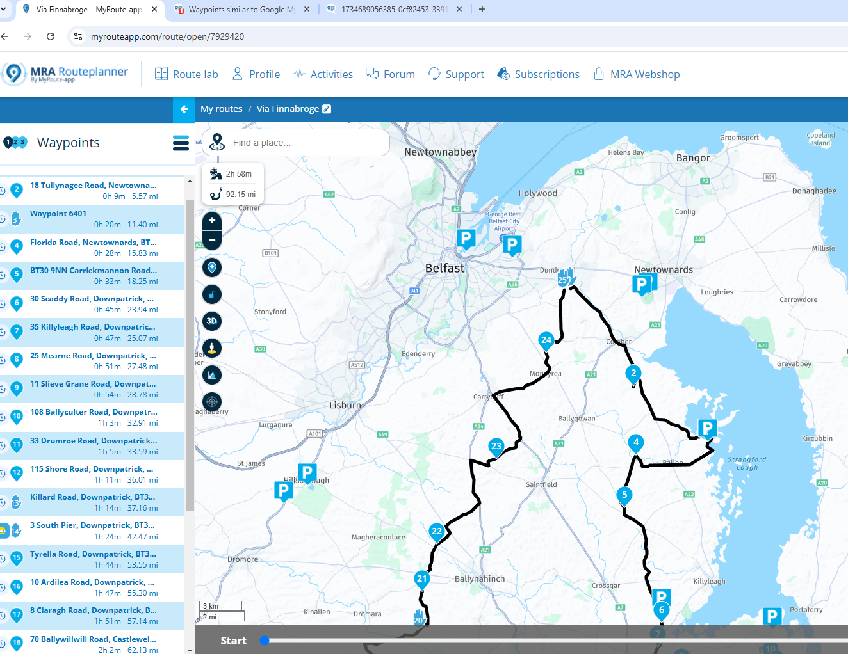Click the waypoint list scrollbar thumb
Viewport: 848px width, 654px height.
pyautogui.click(x=190, y=355)
